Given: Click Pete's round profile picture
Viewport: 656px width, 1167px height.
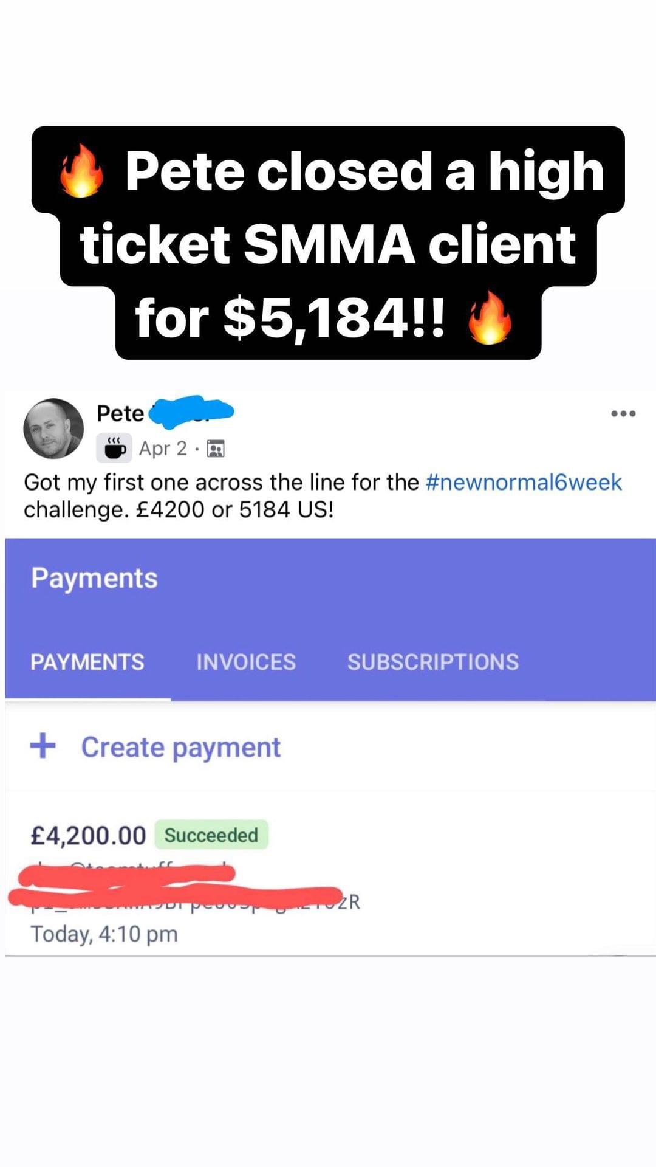Looking at the screenshot, I should [53, 429].
